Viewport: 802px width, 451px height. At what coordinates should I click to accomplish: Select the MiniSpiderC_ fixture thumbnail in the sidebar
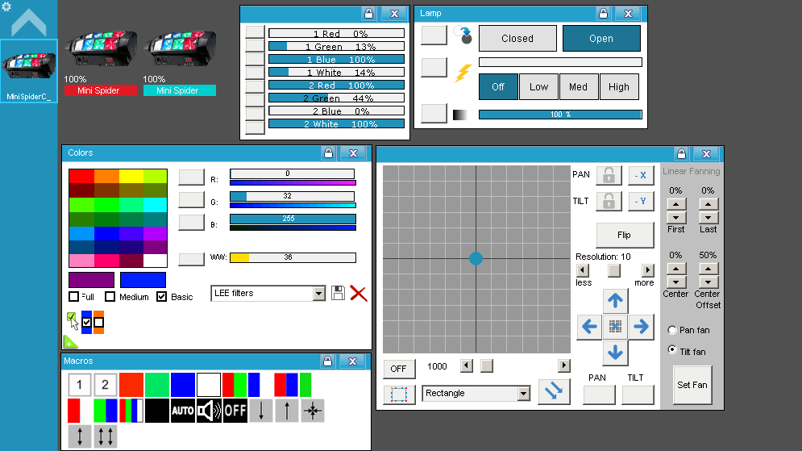29,71
